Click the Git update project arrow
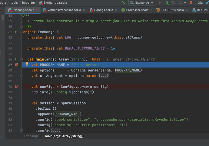209x146 pixels. 207,3
